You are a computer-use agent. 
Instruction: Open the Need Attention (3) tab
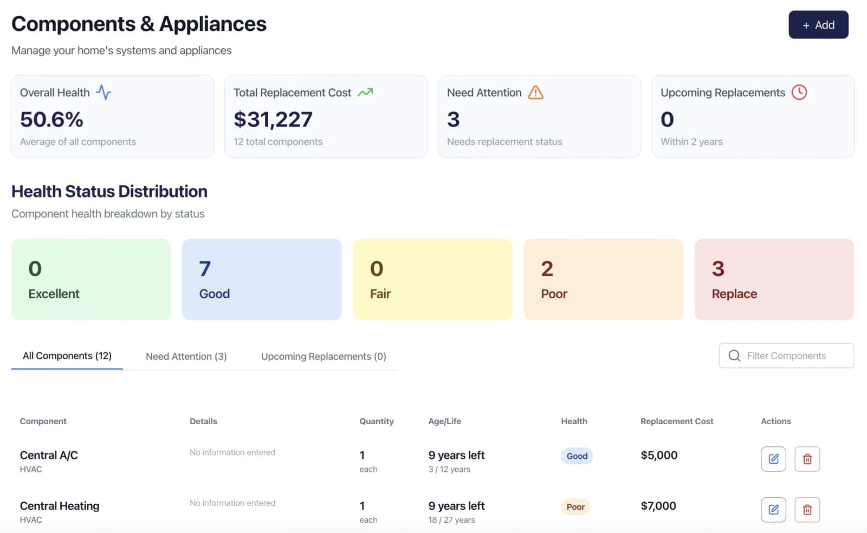(186, 357)
